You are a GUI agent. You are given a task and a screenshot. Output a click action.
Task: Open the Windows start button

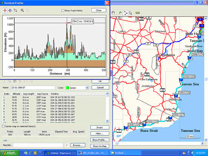tap(10, 153)
